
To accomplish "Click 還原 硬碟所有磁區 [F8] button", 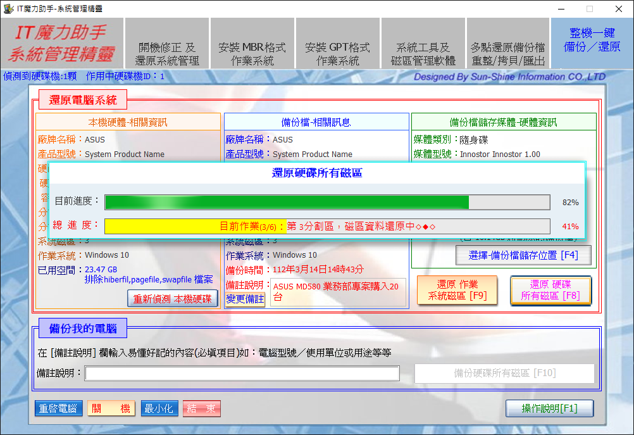I will pos(550,291).
